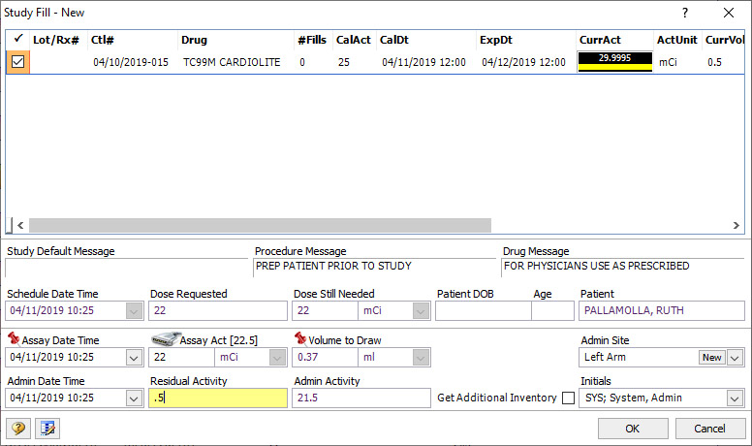752x446 pixels.
Task: Click the Patient field PALLAMOLLA, RUTH
Action: coord(662,310)
